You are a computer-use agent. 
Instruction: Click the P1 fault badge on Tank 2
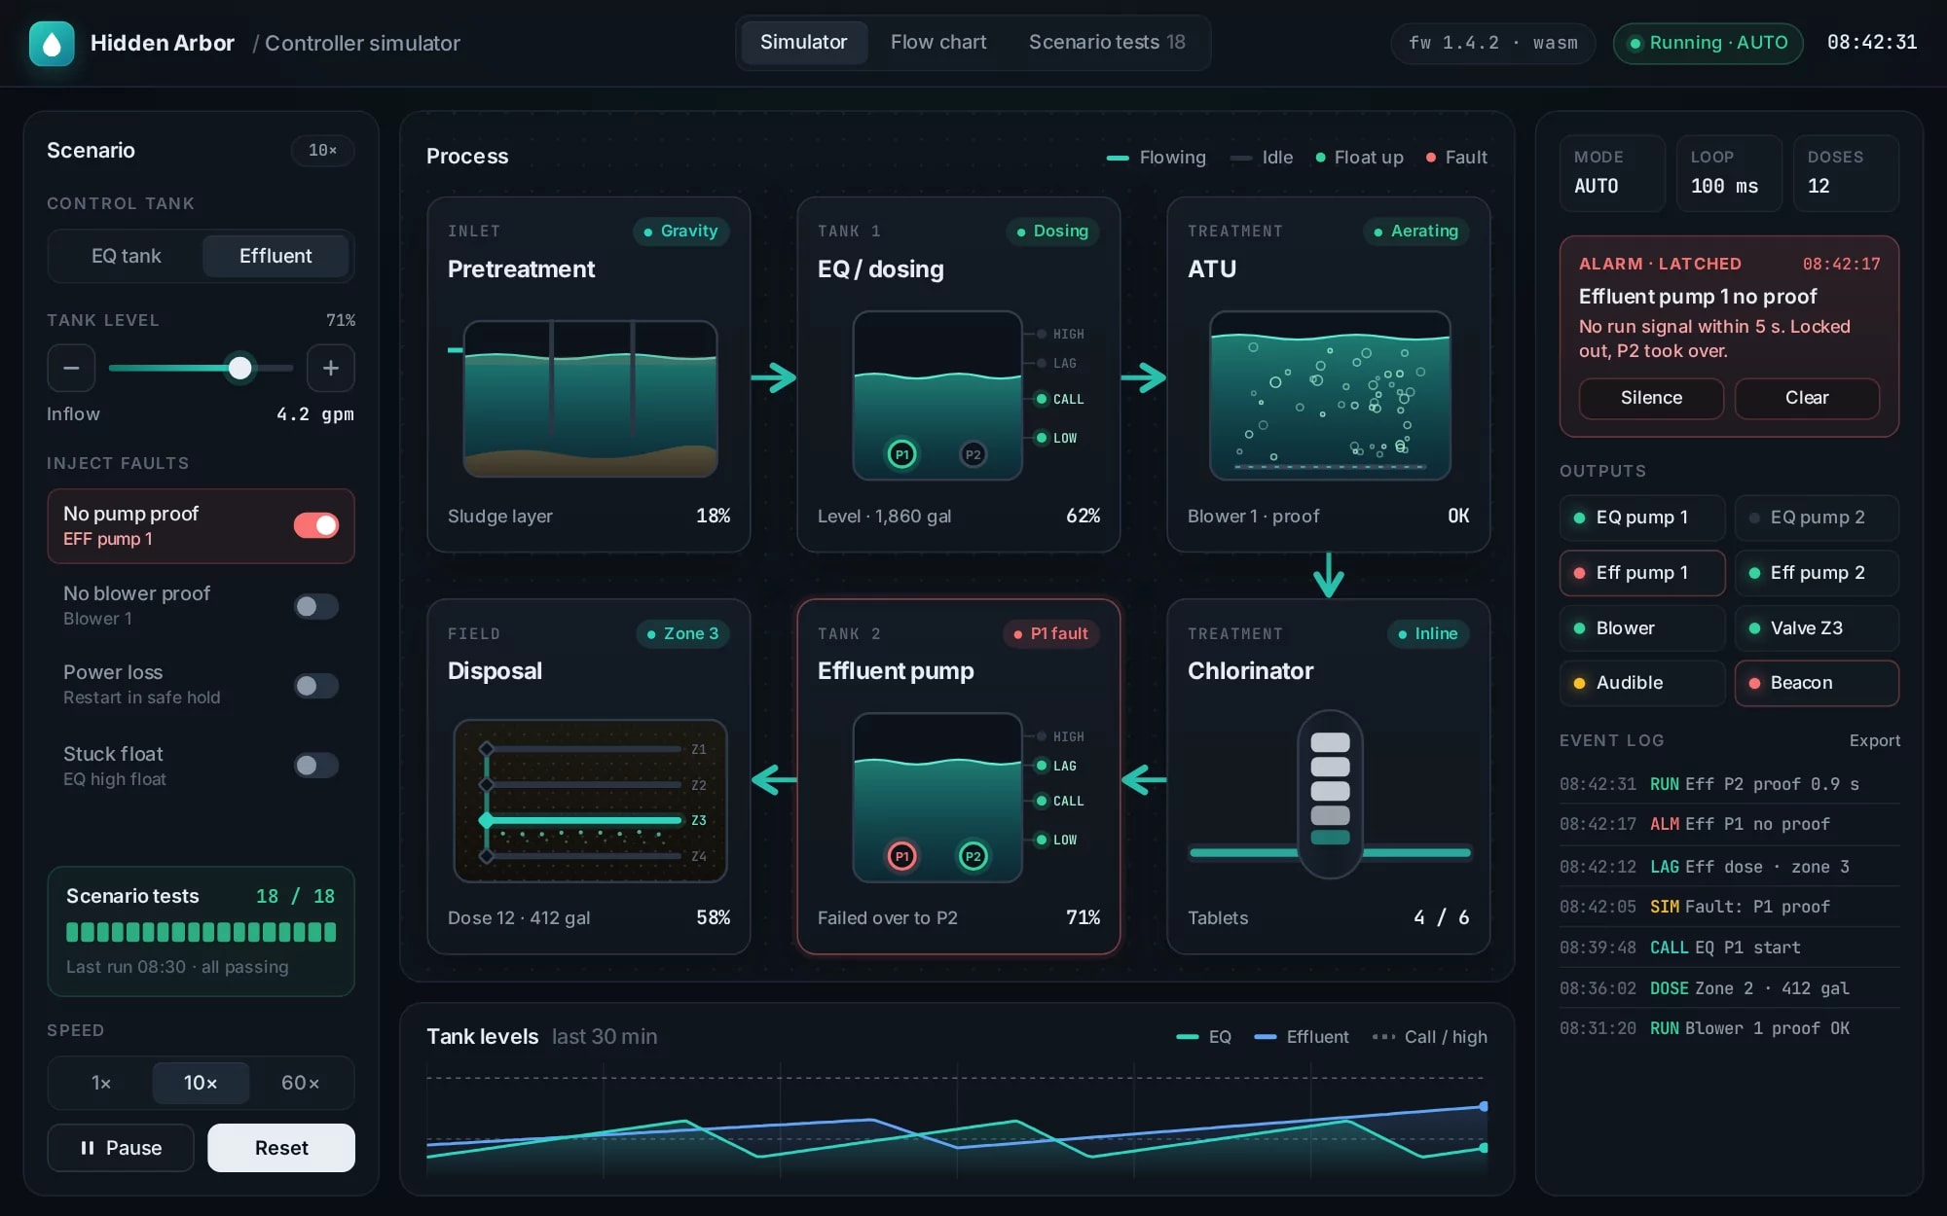point(1051,633)
